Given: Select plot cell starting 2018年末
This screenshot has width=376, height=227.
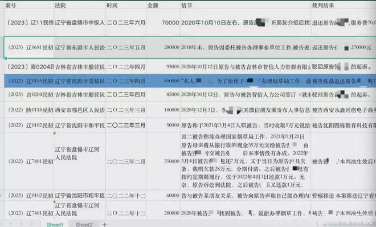Looking at the screenshot, I should click(x=246, y=47).
